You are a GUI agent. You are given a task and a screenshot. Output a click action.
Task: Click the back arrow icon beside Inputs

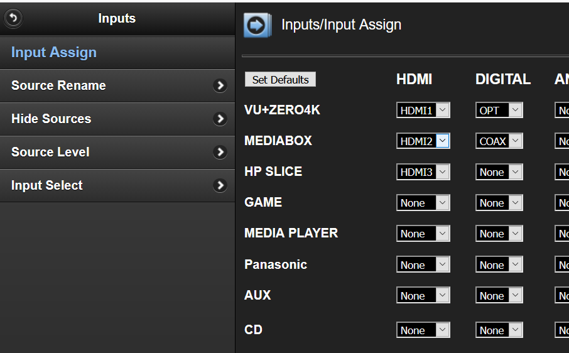tap(13, 18)
